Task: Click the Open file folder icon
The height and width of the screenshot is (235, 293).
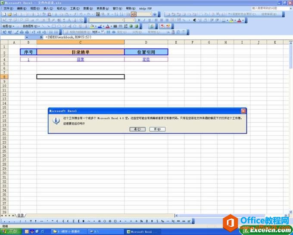Action: (10, 14)
